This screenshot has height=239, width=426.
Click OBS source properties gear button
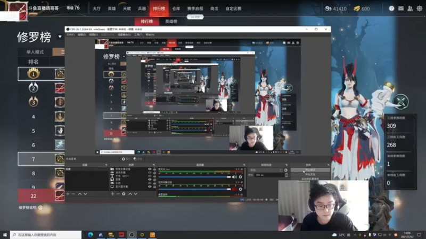pyautogui.click(x=126, y=159)
